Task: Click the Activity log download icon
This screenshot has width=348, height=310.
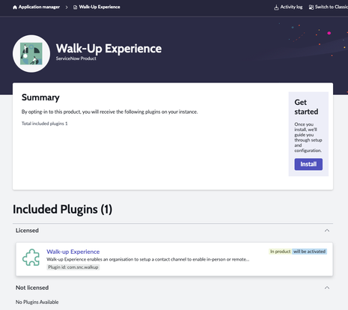Action: [276, 7]
